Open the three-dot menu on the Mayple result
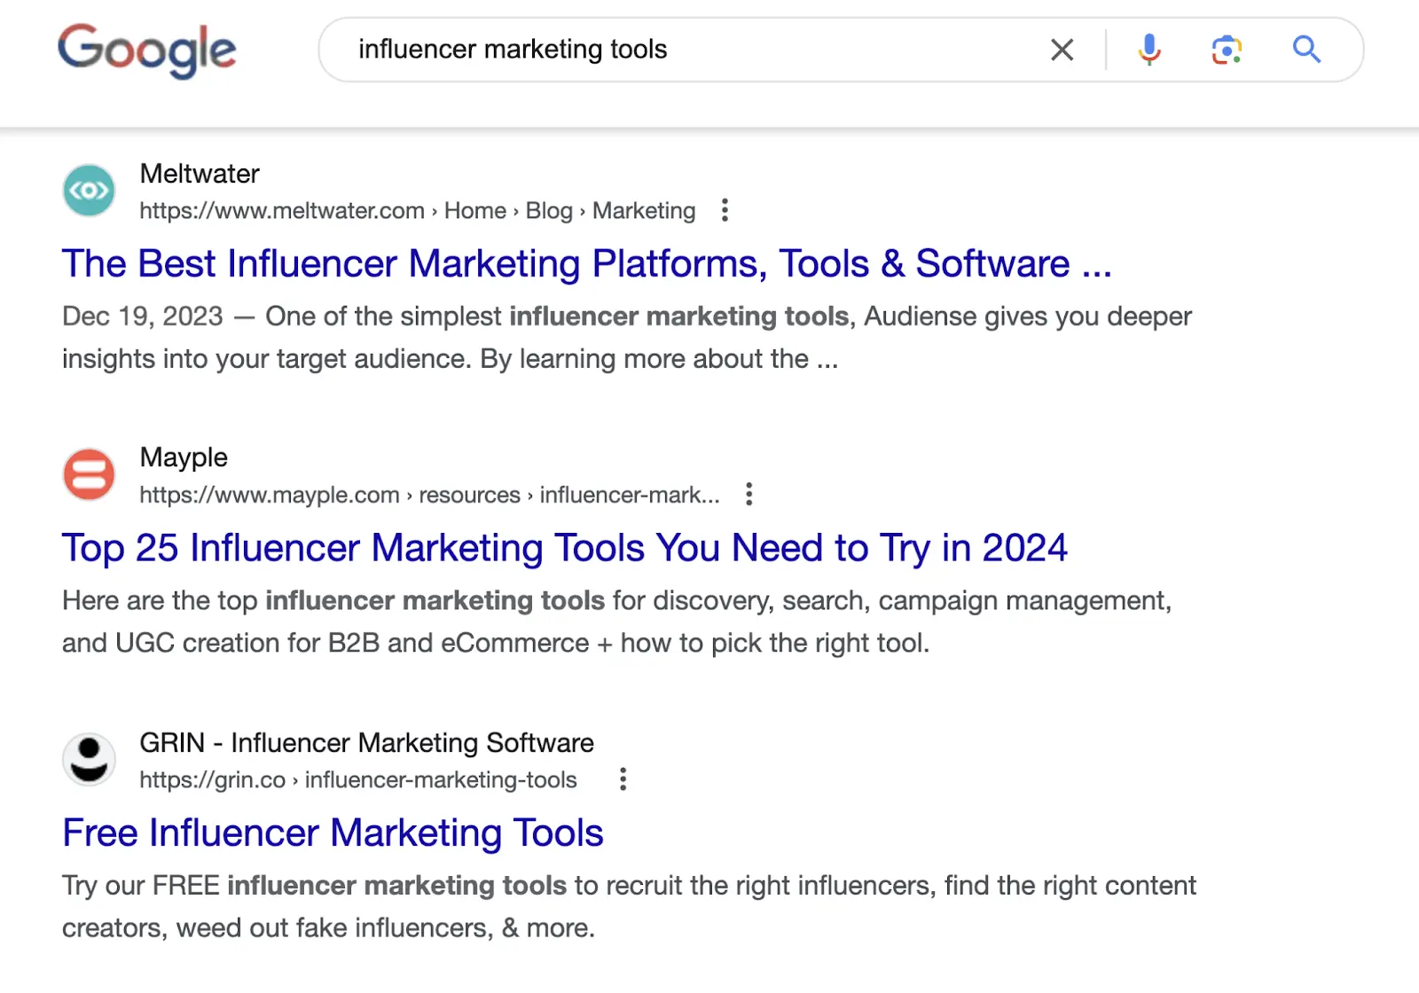Screen dimensions: 1419x993 click(x=749, y=494)
